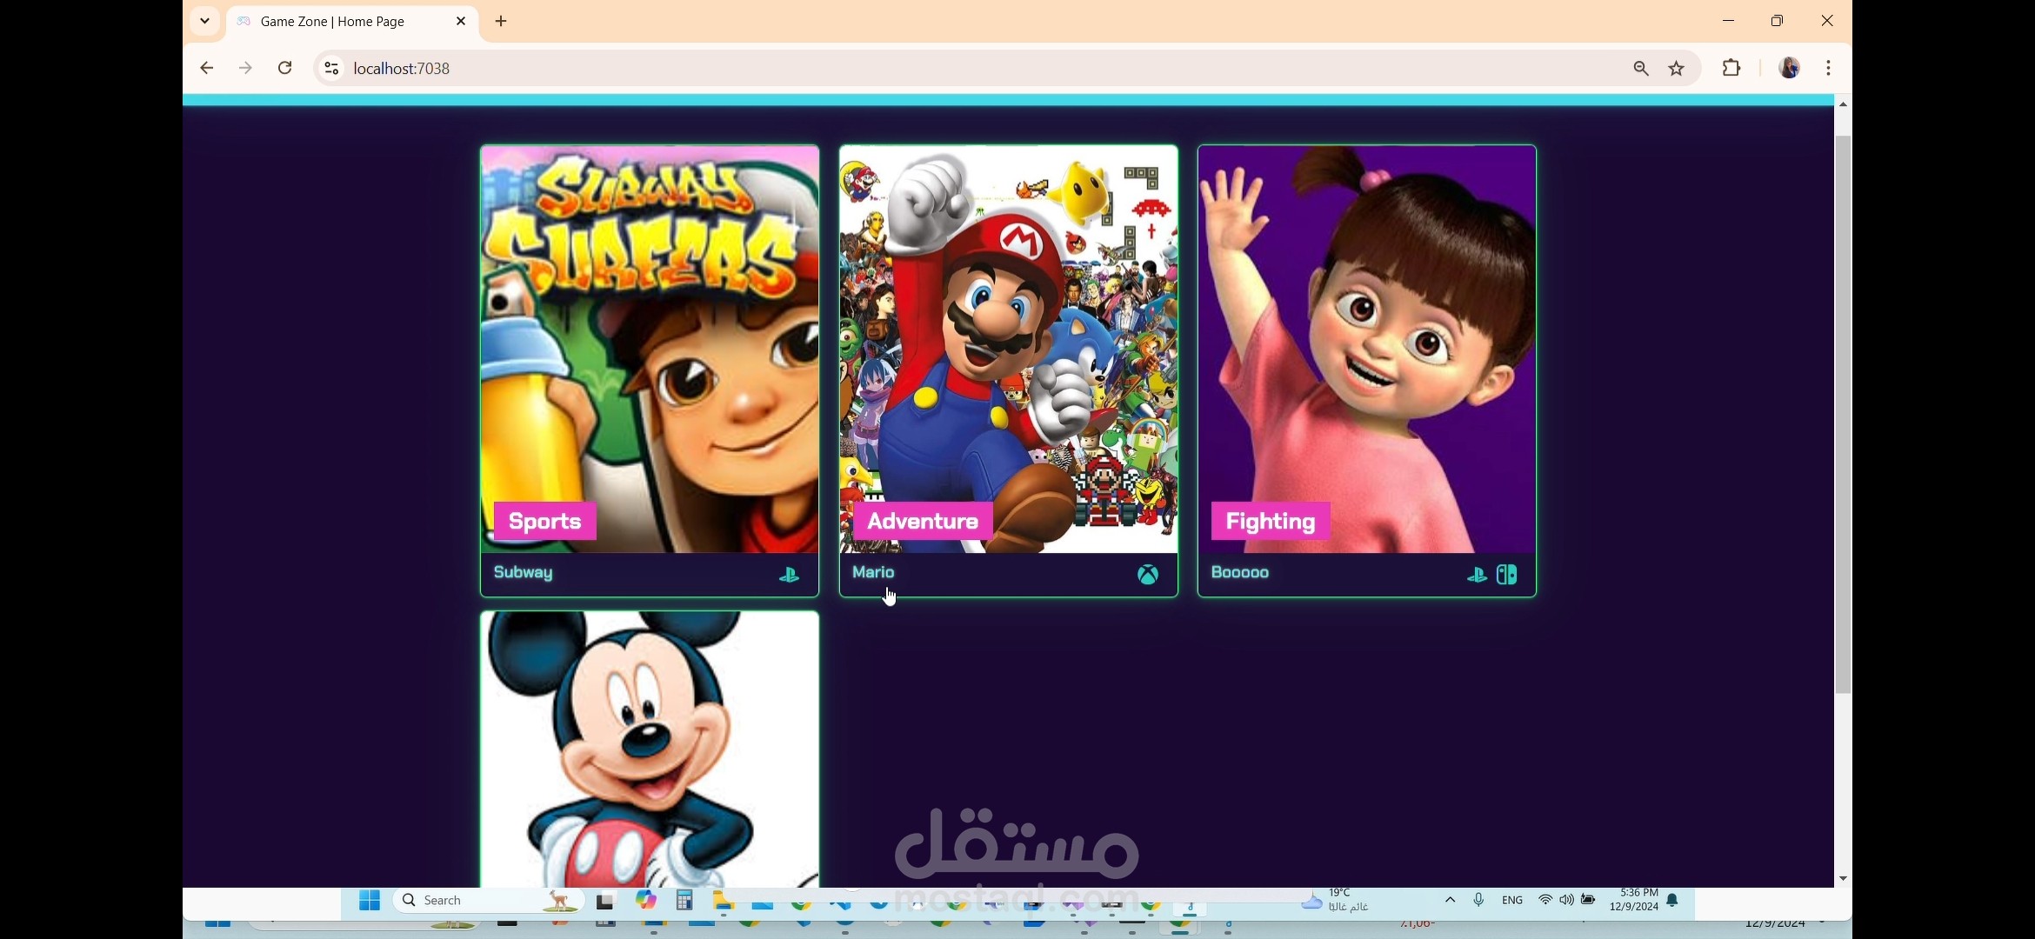Open Wi-Fi network settings in the tray
Screen dimensions: 2035x939
tap(1545, 901)
